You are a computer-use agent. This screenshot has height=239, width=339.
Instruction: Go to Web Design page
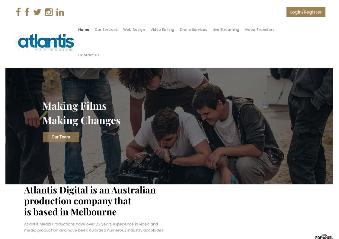point(134,30)
